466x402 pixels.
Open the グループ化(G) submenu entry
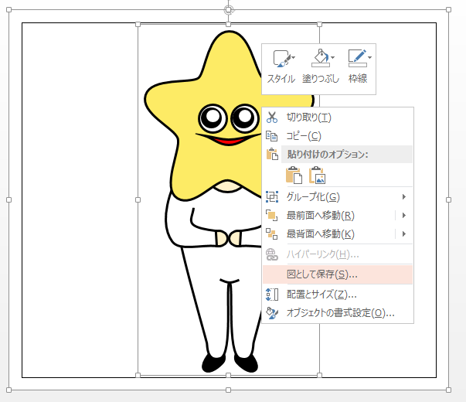(338, 197)
